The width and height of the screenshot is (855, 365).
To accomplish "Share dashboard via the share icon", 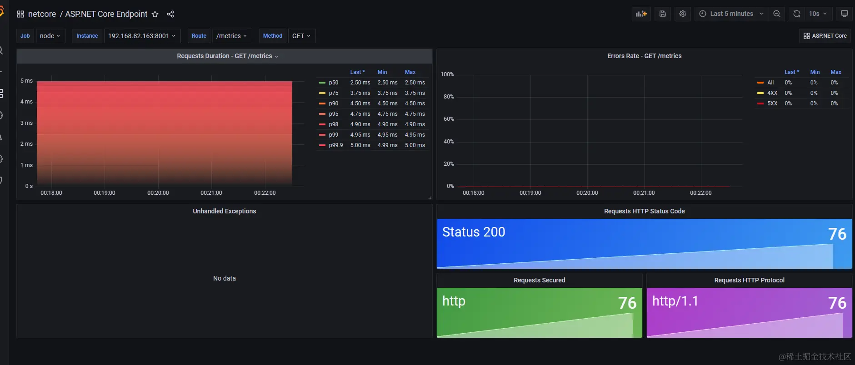I will [170, 14].
